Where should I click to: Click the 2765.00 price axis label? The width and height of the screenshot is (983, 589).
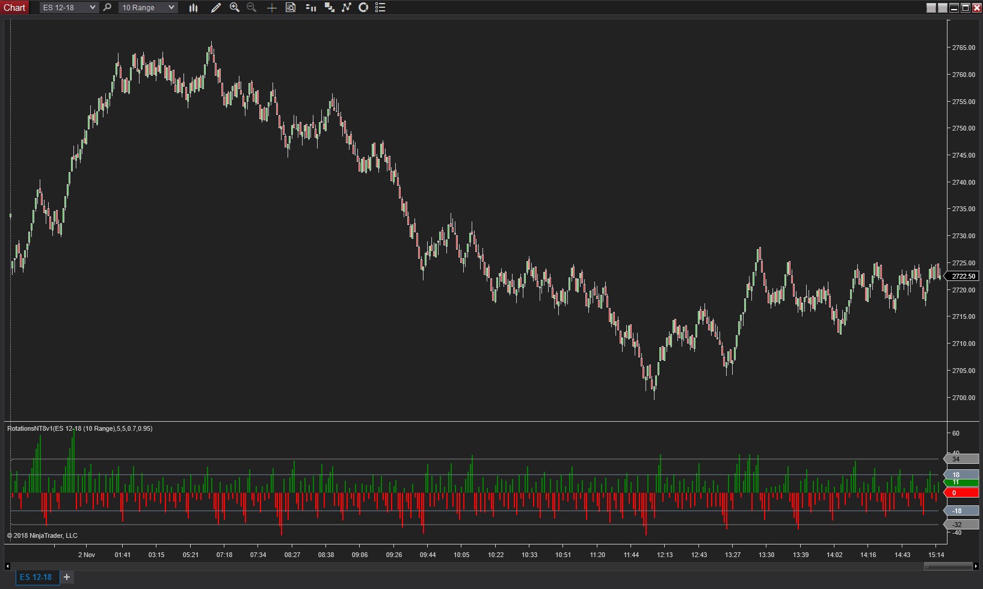click(x=963, y=48)
